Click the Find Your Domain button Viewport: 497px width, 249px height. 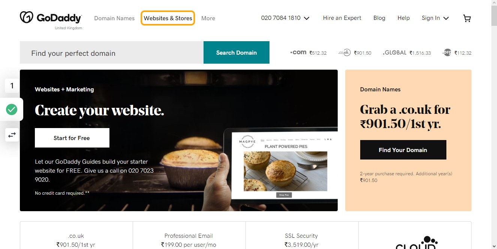403,150
